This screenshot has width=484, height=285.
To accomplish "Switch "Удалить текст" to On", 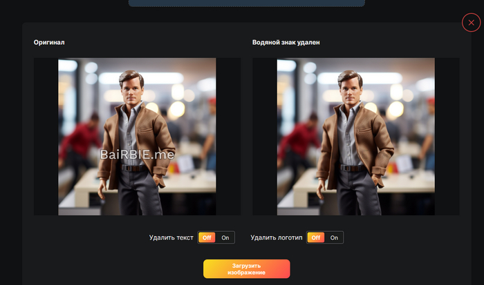I will pyautogui.click(x=225, y=237).
